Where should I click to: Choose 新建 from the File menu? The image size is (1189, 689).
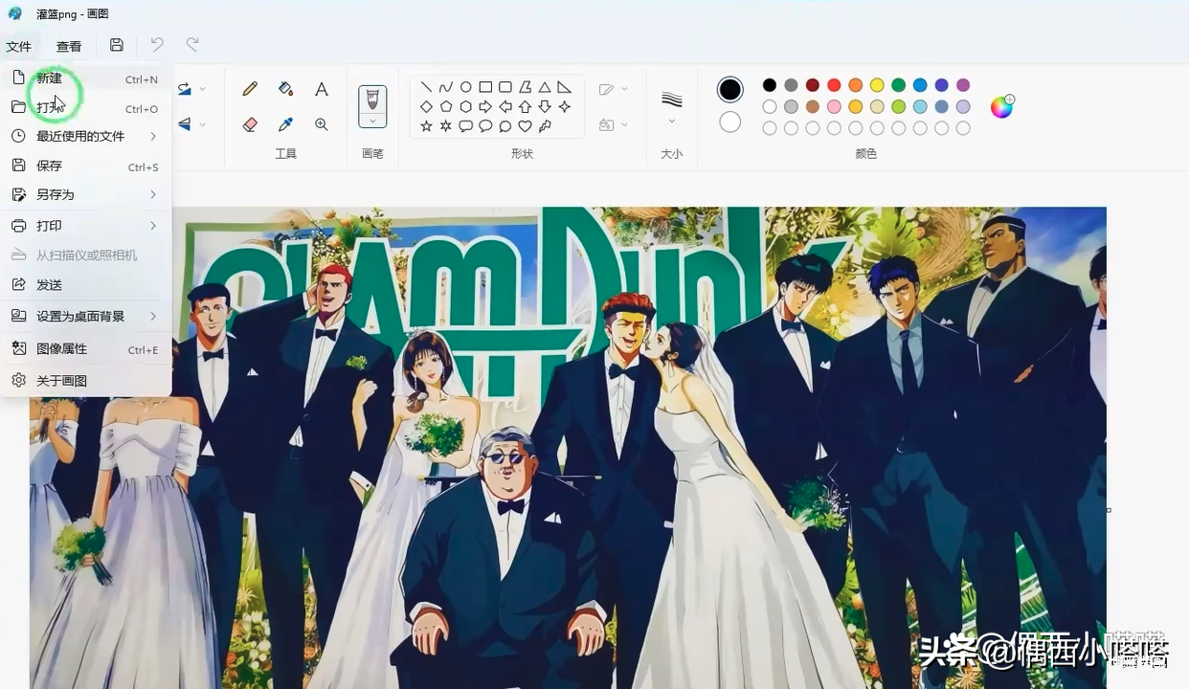(86, 78)
